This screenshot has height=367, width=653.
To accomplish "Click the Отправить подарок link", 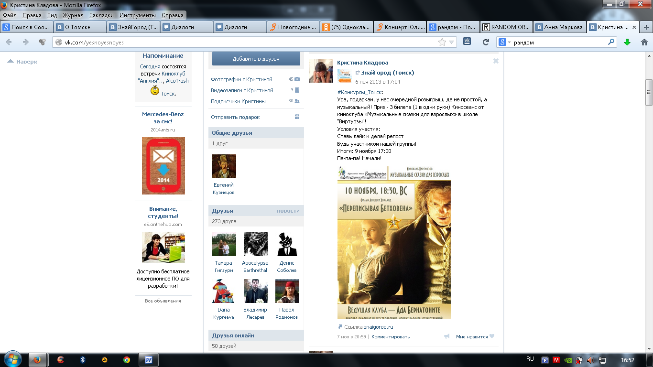I will (235, 117).
